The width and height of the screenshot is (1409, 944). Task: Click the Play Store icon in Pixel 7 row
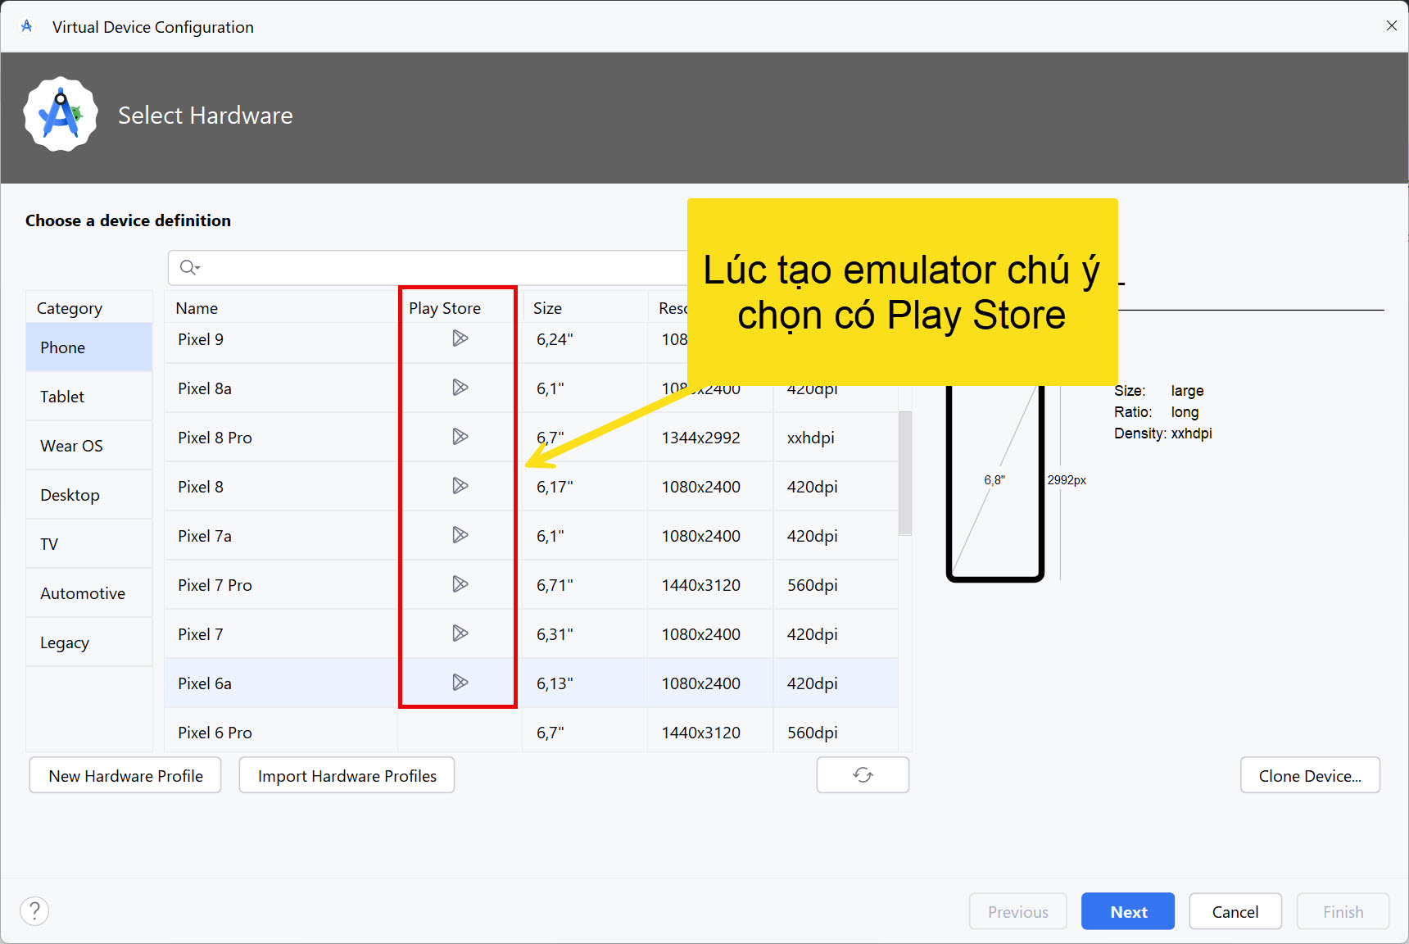click(x=460, y=633)
